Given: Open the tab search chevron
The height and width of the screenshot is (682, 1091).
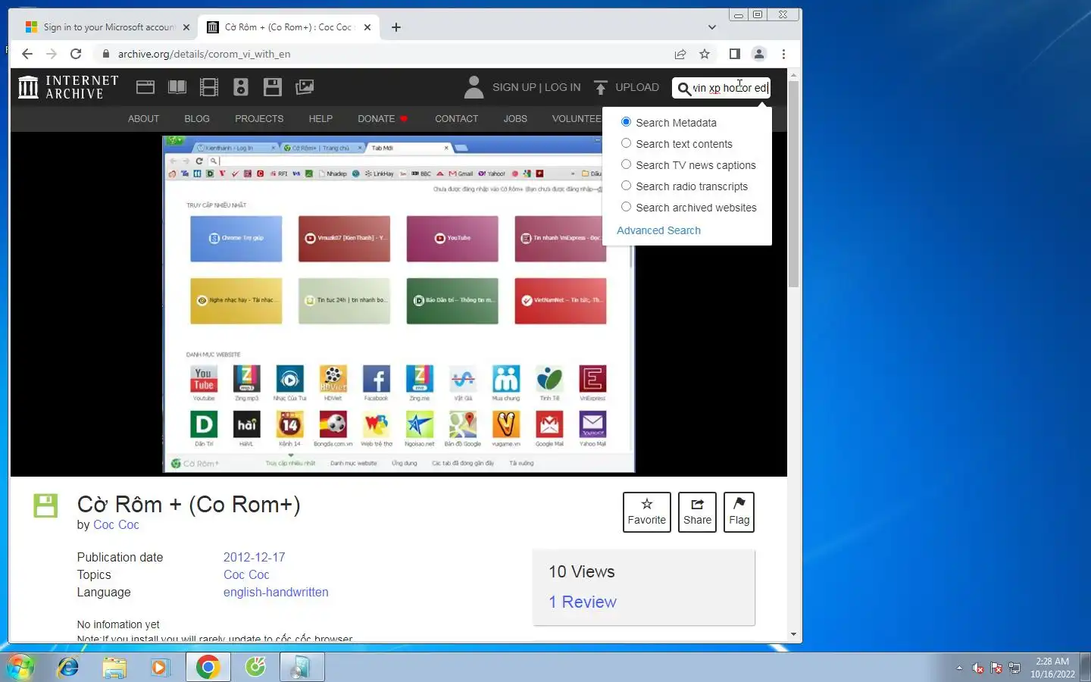Looking at the screenshot, I should coord(711,27).
